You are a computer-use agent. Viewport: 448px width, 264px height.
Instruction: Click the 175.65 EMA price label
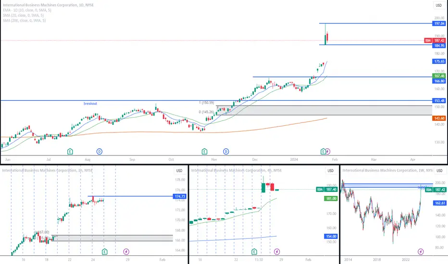439,61
